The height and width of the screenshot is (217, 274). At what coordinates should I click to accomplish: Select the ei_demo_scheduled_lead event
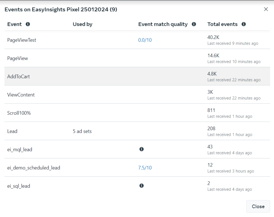click(33, 168)
